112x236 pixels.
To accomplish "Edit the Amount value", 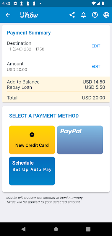I will tap(96, 67).
